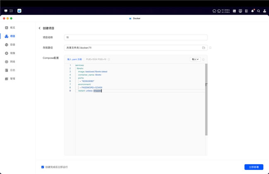Click the PUID=1024 PGID=10 text
Image resolution: width=269 pixels, height=174 pixels.
[96, 59]
